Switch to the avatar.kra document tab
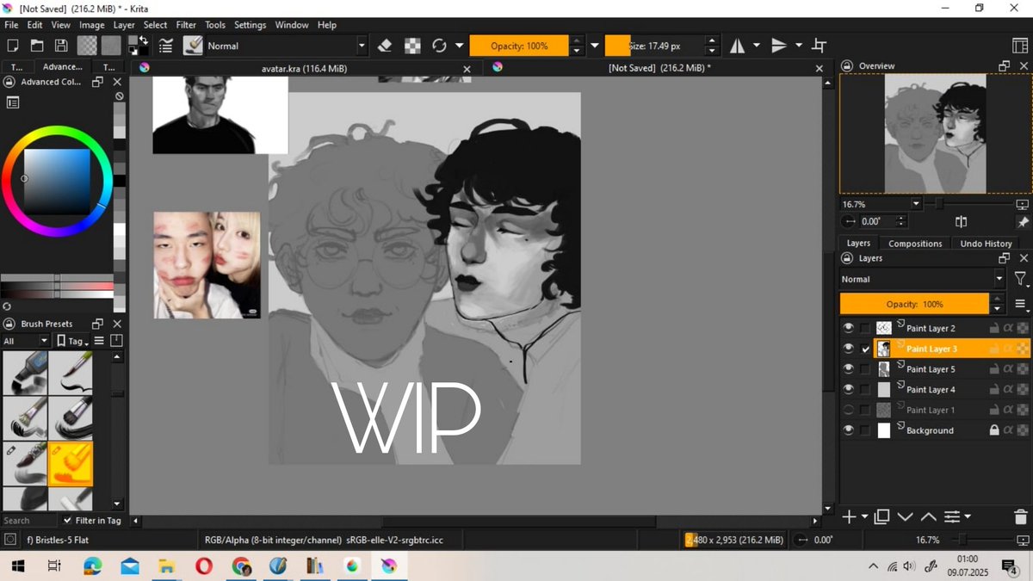The width and height of the screenshot is (1033, 581). (x=304, y=68)
